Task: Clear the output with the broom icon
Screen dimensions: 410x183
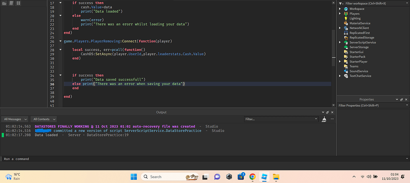Action: 324,119
